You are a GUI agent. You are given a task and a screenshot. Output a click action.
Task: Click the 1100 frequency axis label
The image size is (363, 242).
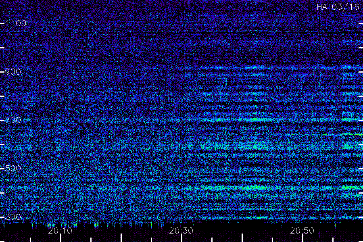[16, 23]
